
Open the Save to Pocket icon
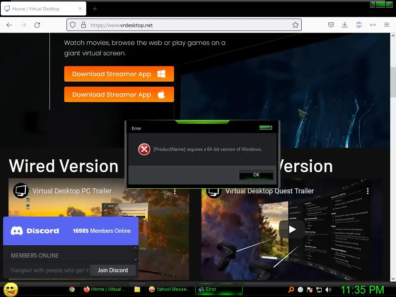(331, 25)
